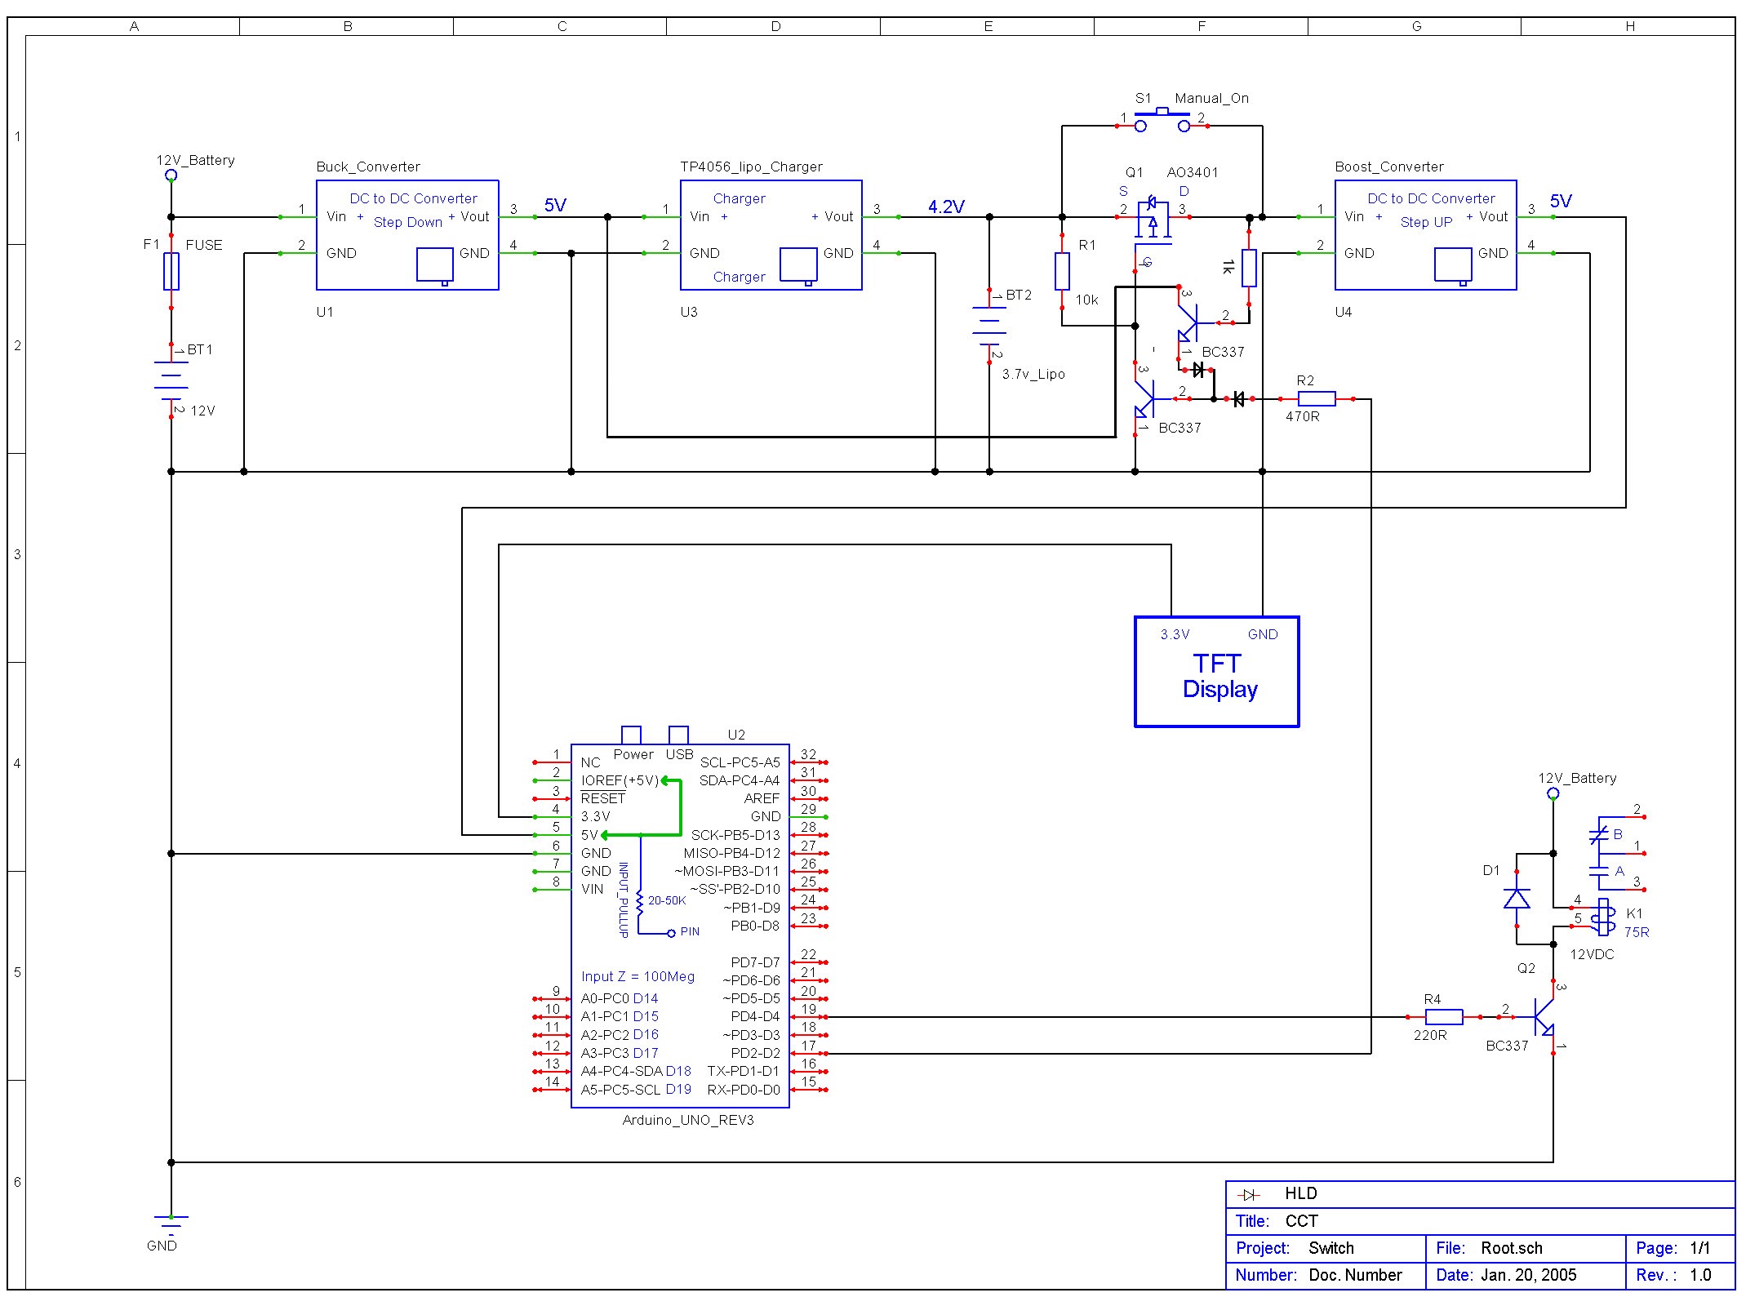Select the Root.sch file name field
The width and height of the screenshot is (1737, 1306).
tap(1511, 1248)
